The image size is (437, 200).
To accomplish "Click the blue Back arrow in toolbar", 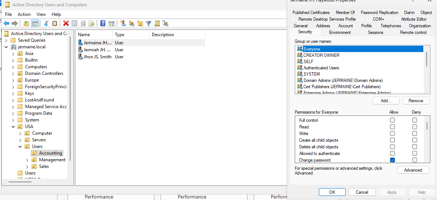I will tap(6, 23).
